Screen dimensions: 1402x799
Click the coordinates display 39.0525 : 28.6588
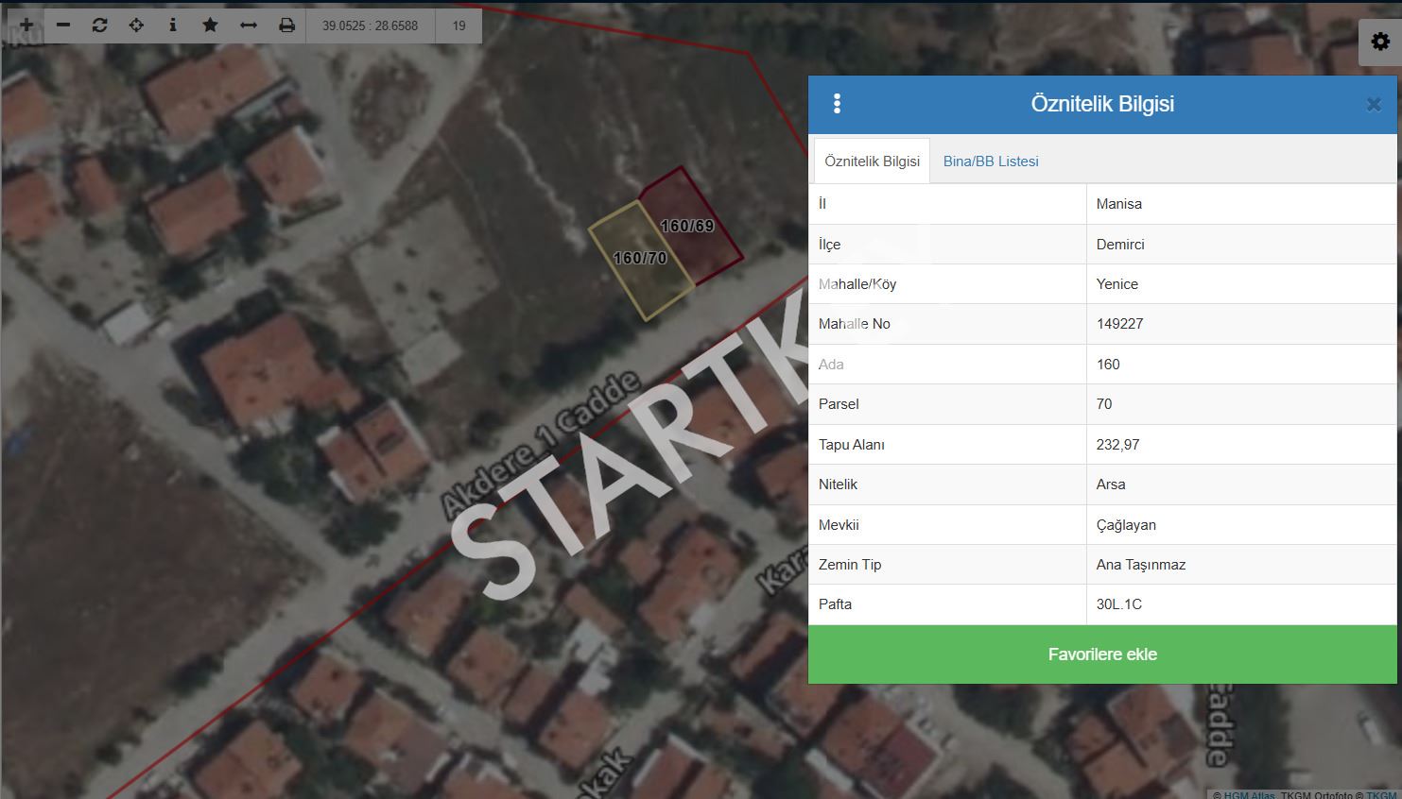[x=370, y=25]
